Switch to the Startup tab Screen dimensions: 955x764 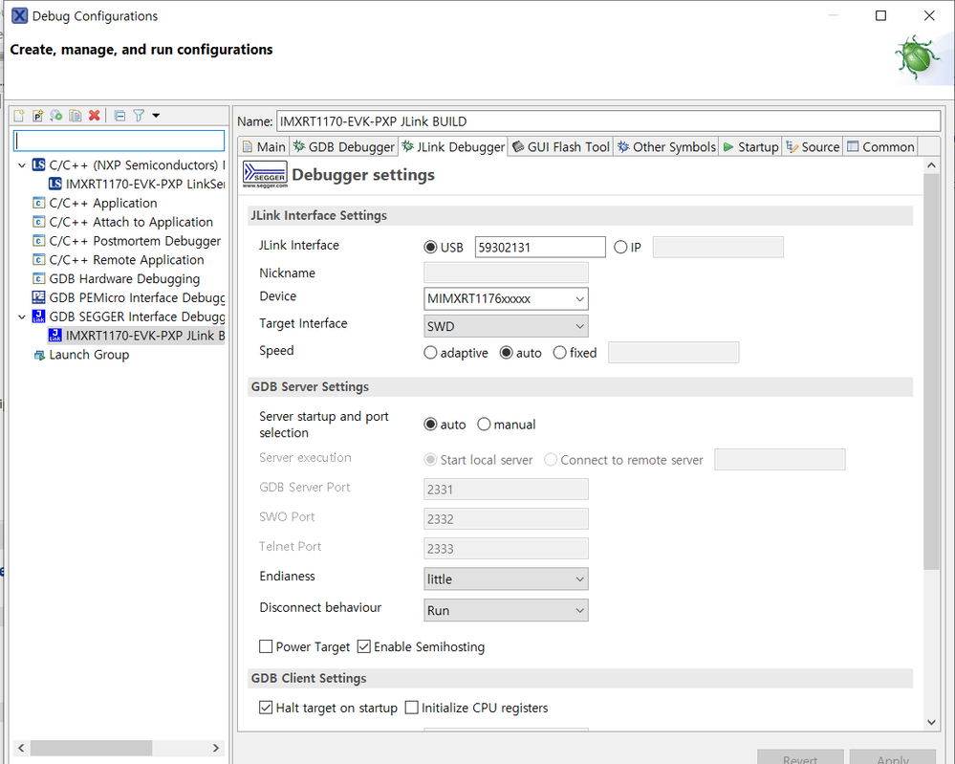coord(750,147)
